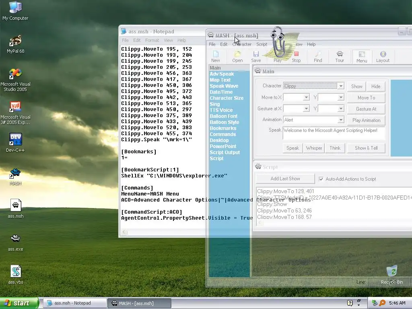Click the Play Animation button
Viewport: 412px width, 309px height.
click(366, 120)
